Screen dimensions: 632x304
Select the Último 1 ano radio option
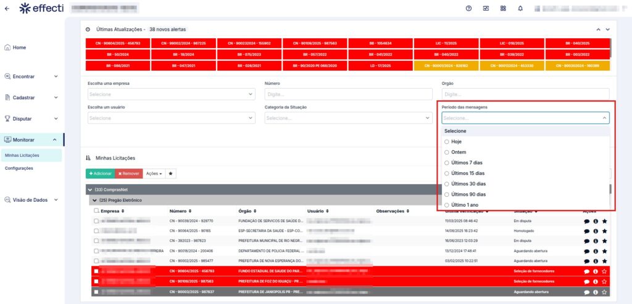[447, 205]
